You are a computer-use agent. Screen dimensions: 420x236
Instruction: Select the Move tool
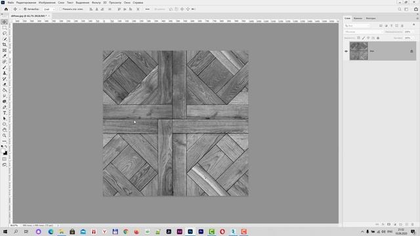click(x=5, y=22)
